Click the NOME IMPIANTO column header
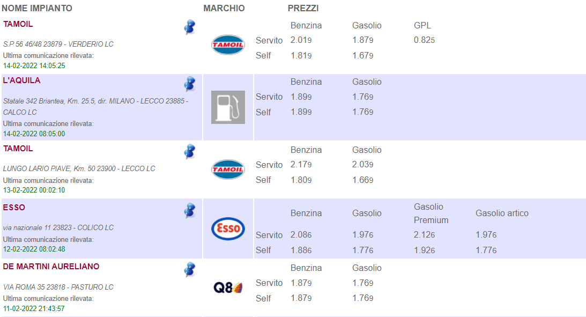The height and width of the screenshot is (317, 586). (x=37, y=9)
